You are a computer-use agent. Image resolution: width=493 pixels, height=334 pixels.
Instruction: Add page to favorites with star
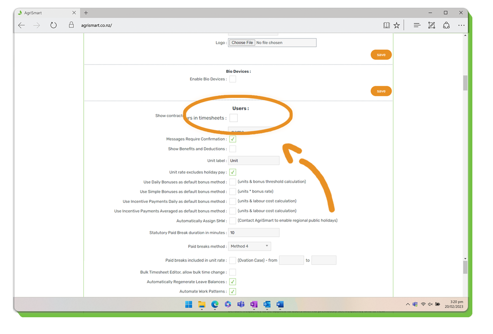pos(397,26)
